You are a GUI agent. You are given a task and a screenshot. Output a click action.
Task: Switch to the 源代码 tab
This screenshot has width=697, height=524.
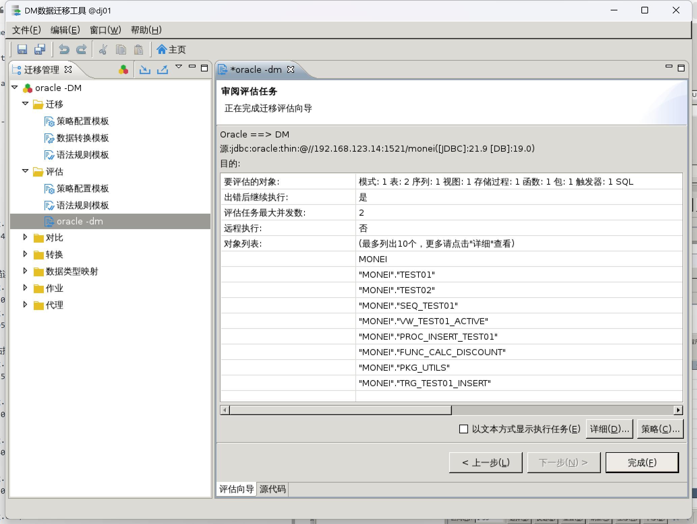click(272, 489)
